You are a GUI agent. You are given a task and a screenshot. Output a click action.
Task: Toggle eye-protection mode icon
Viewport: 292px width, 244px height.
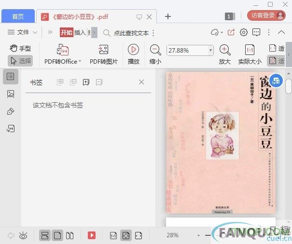23,236
